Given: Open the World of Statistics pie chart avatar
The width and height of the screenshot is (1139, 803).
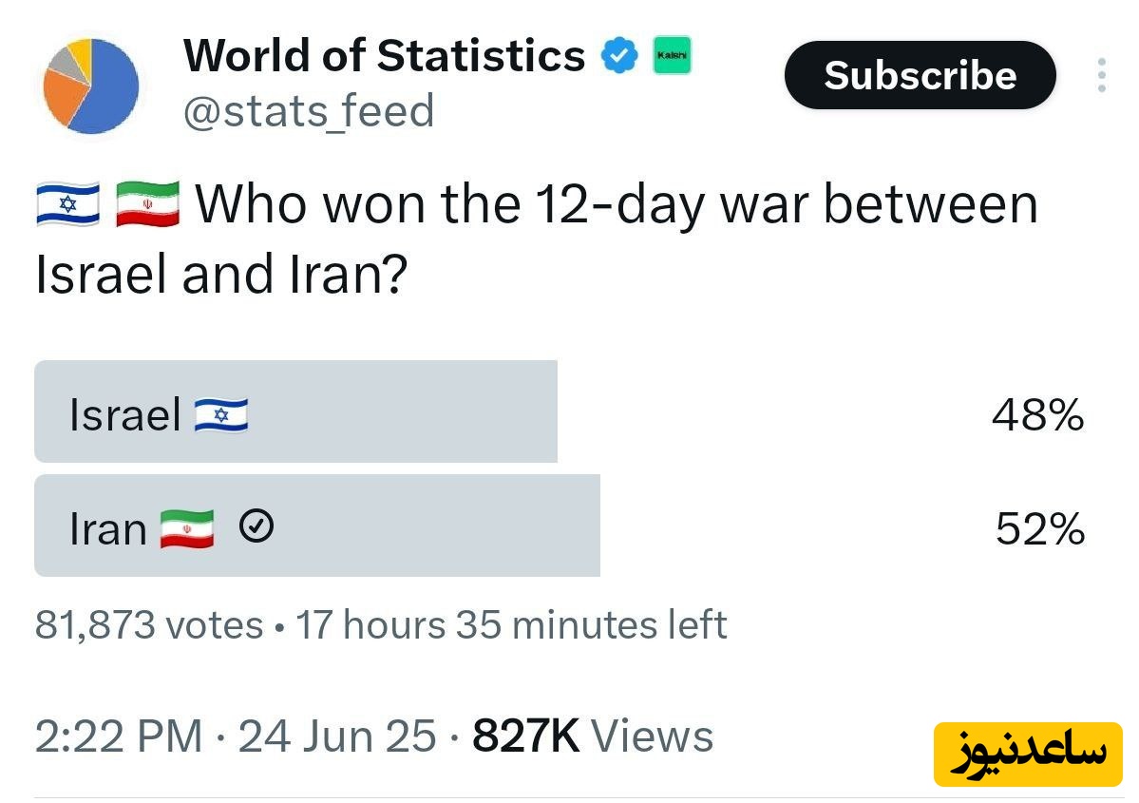Looking at the screenshot, I should pyautogui.click(x=90, y=86).
